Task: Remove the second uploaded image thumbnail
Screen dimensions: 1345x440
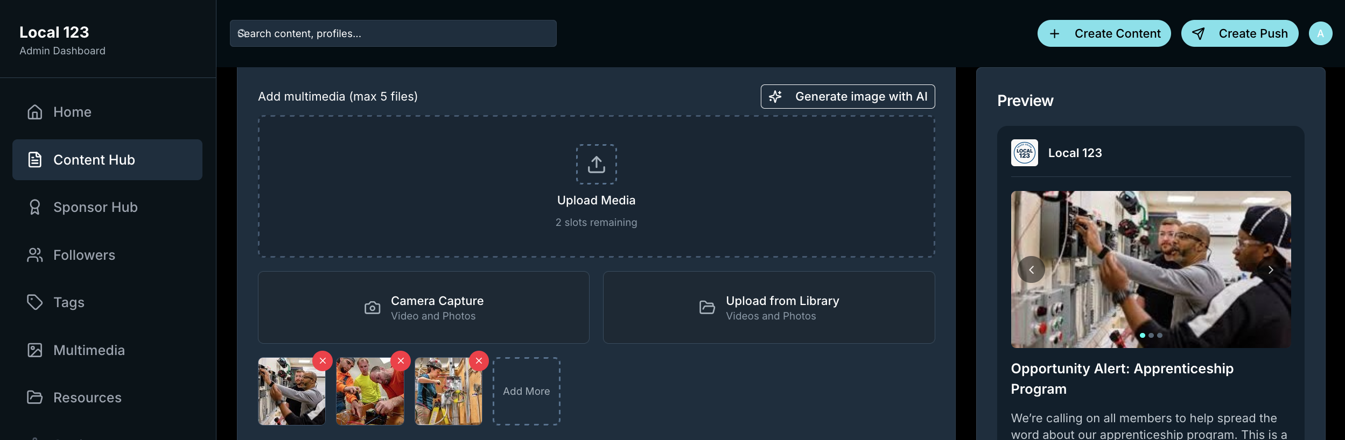Action: point(401,361)
